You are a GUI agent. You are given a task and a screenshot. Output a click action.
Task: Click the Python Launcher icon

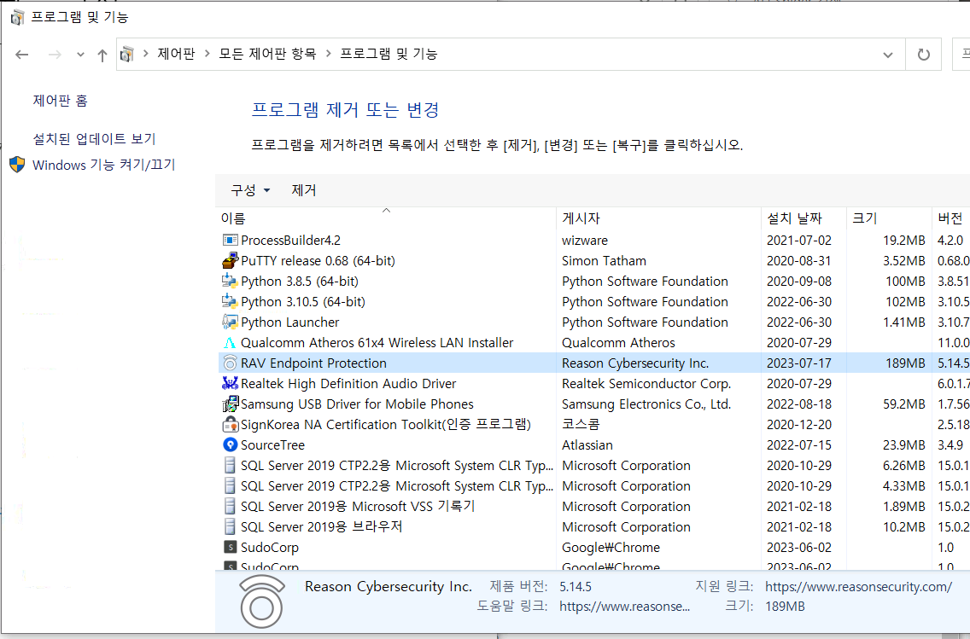[x=231, y=322]
